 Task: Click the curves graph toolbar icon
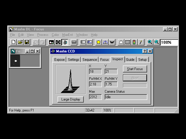coord(90,42)
